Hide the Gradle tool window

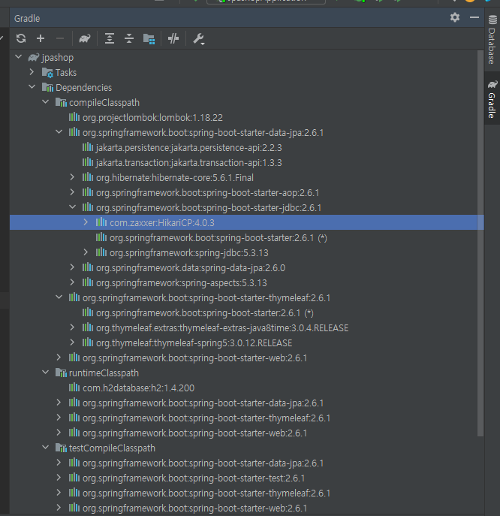474,17
